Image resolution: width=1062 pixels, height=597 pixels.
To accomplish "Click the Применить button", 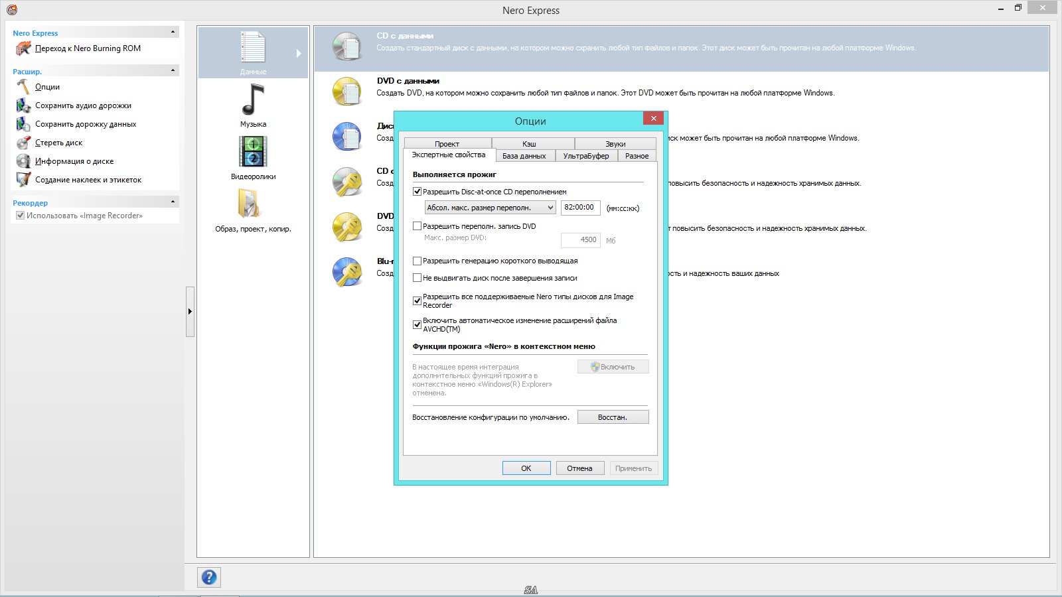I will click(x=634, y=468).
